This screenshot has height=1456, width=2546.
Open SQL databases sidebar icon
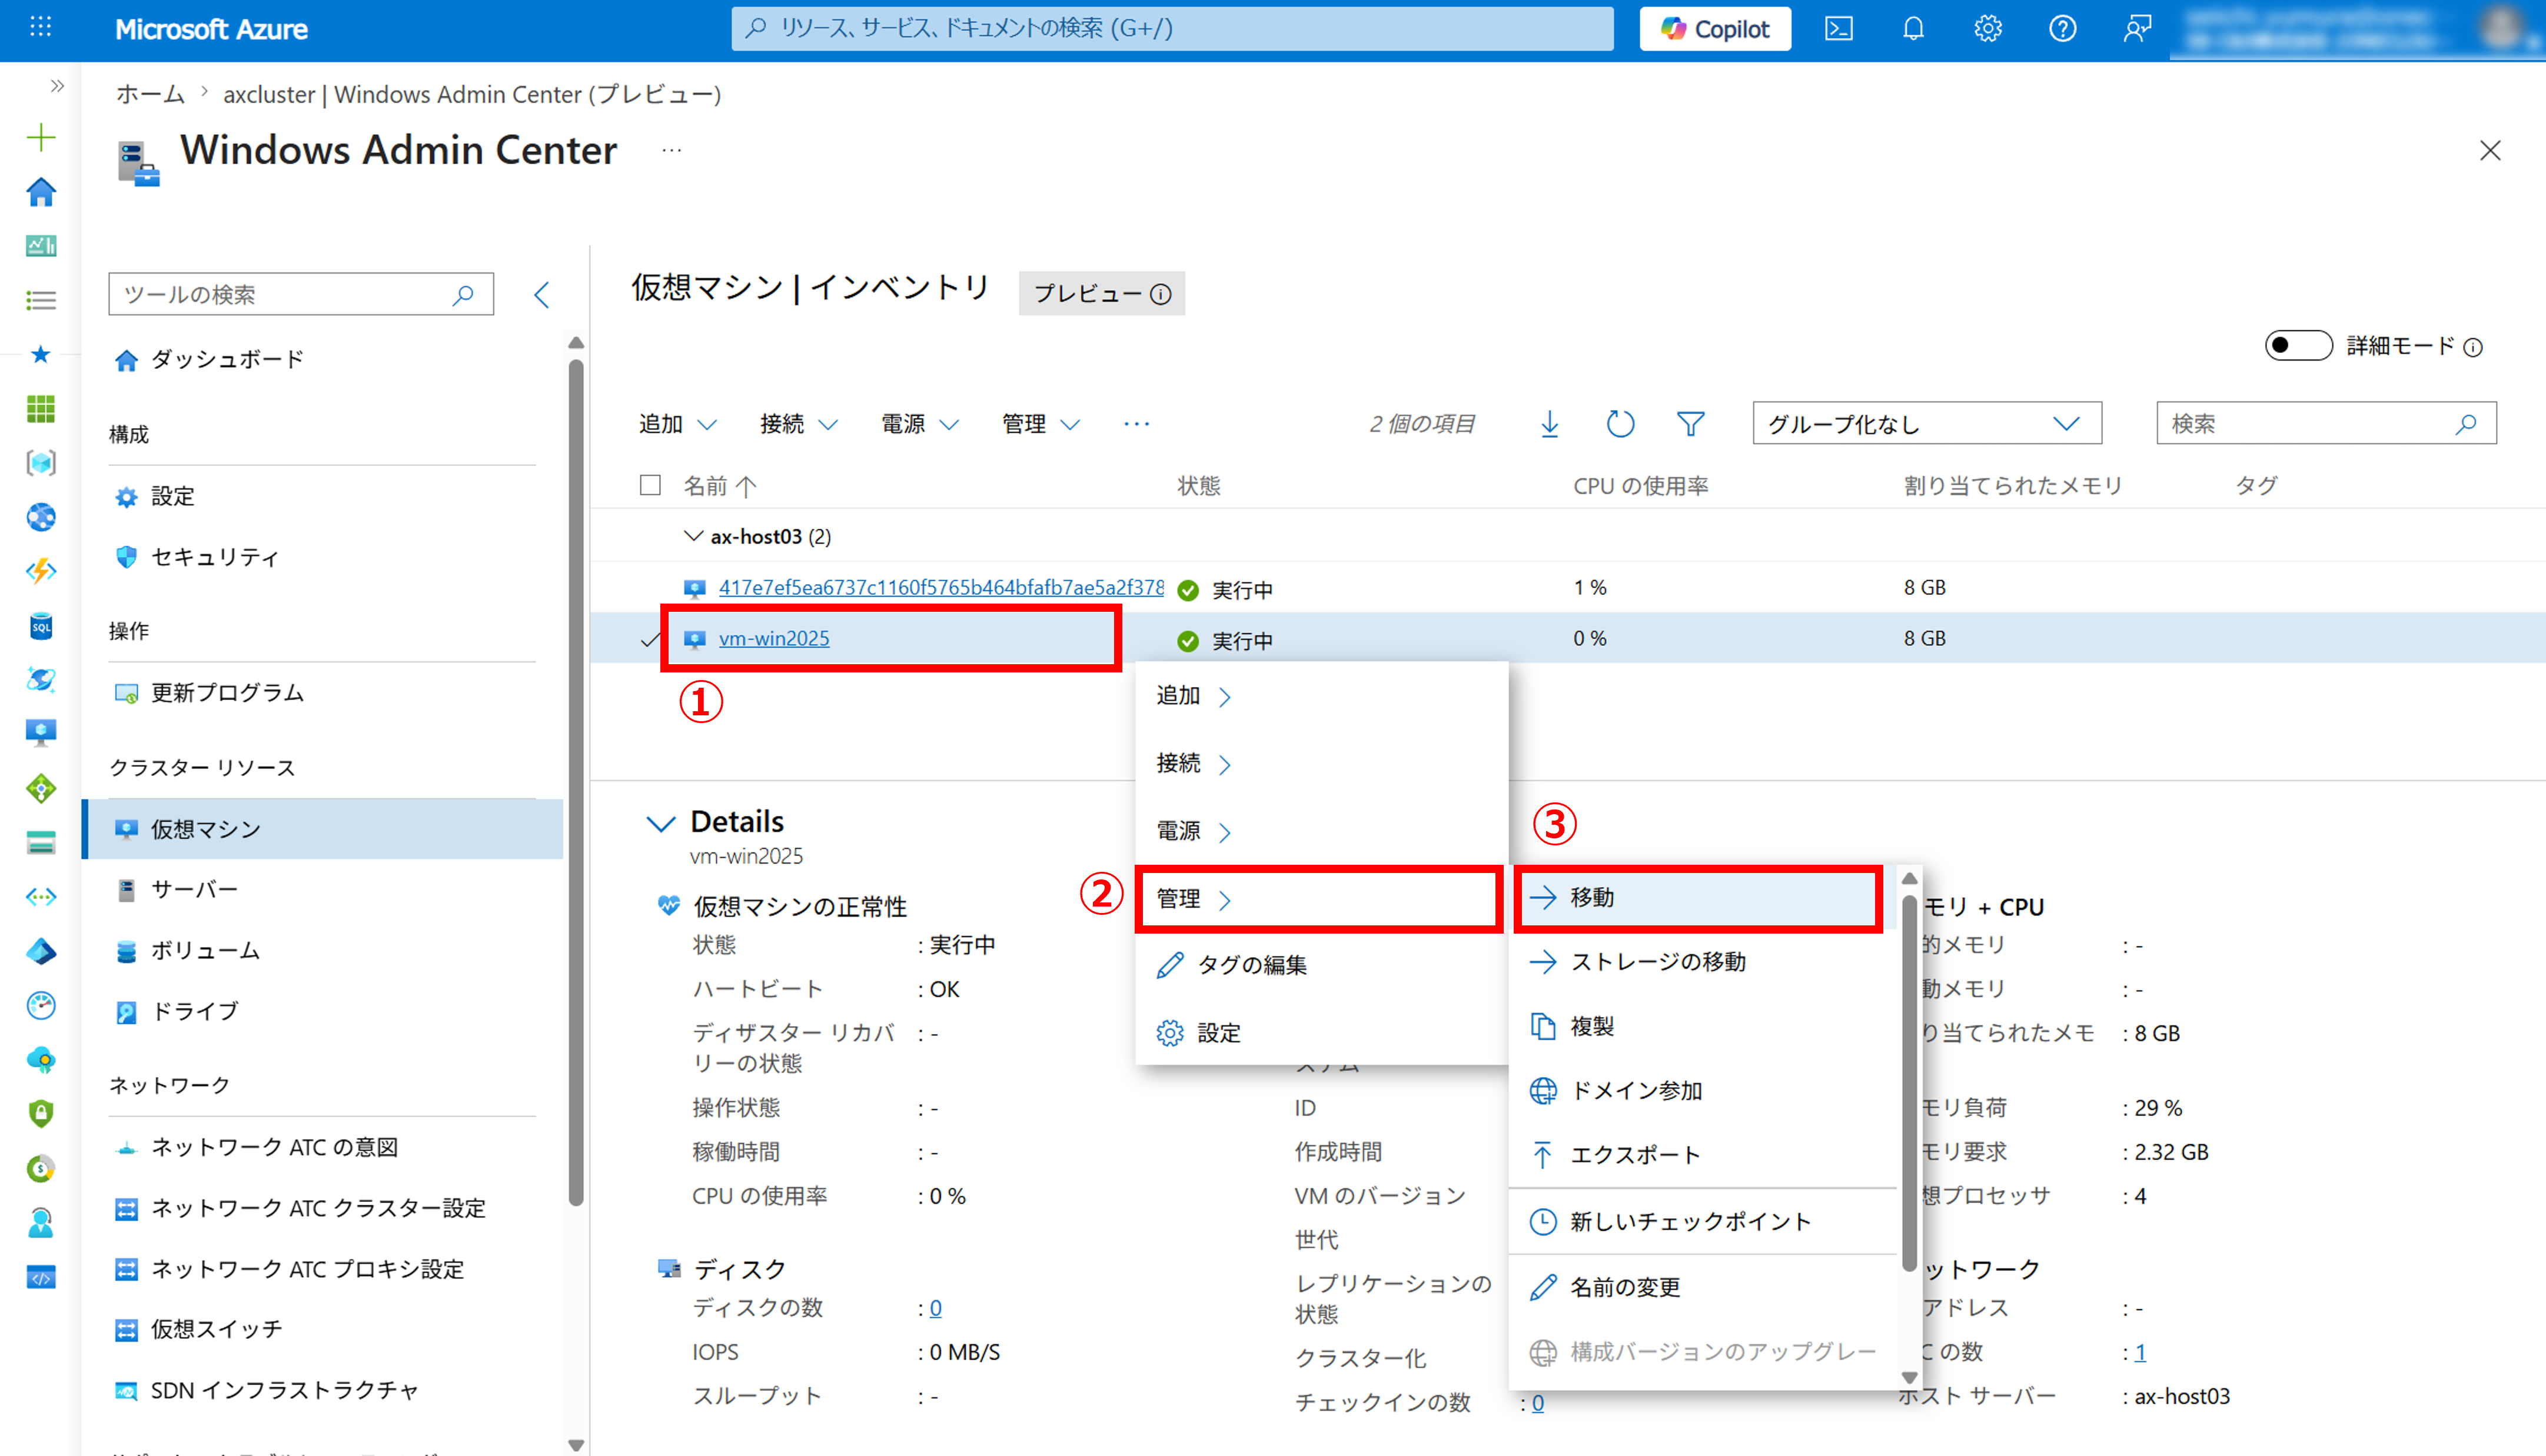41,626
